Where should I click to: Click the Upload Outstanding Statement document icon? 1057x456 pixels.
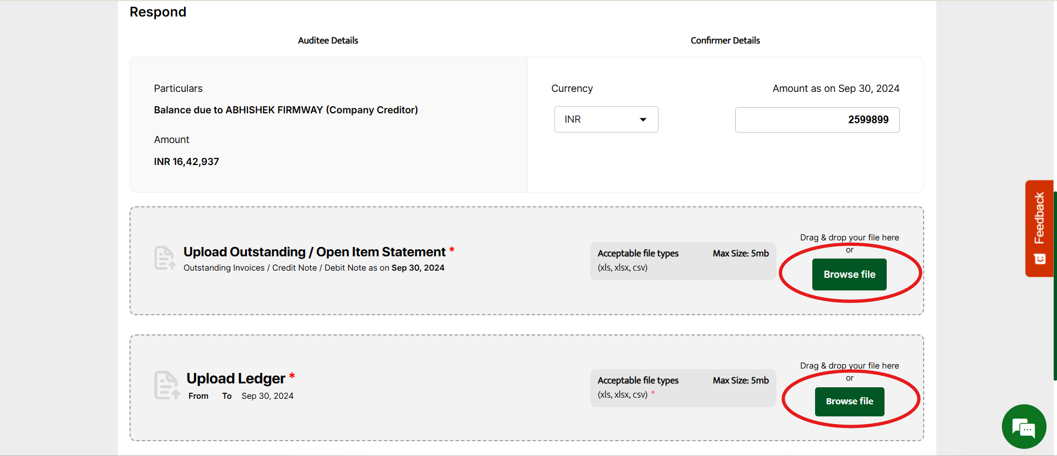click(x=165, y=258)
